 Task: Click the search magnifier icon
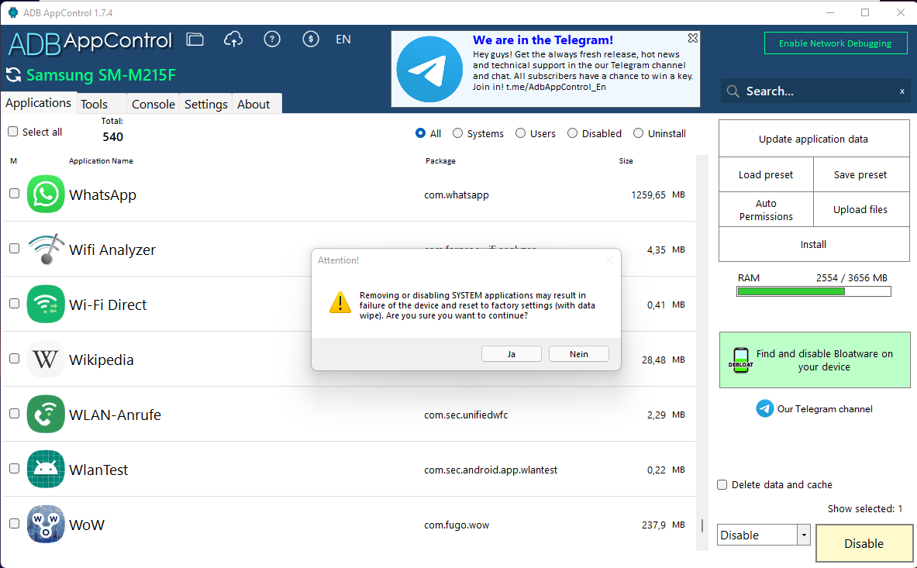click(x=733, y=91)
